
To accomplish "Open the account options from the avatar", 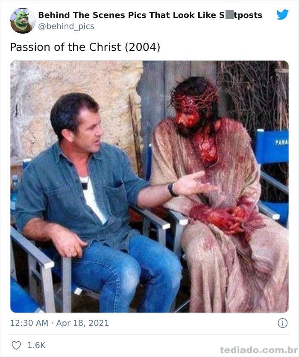I will 20,16.
